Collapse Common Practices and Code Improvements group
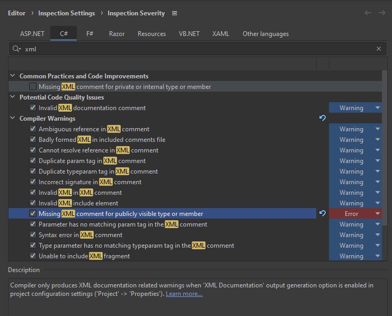Image resolution: width=392 pixels, height=316 pixels. [13, 76]
